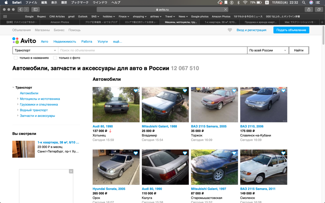The image size is (325, 203).
Task: Click the Safari forward arrow button
Action: [26, 9]
